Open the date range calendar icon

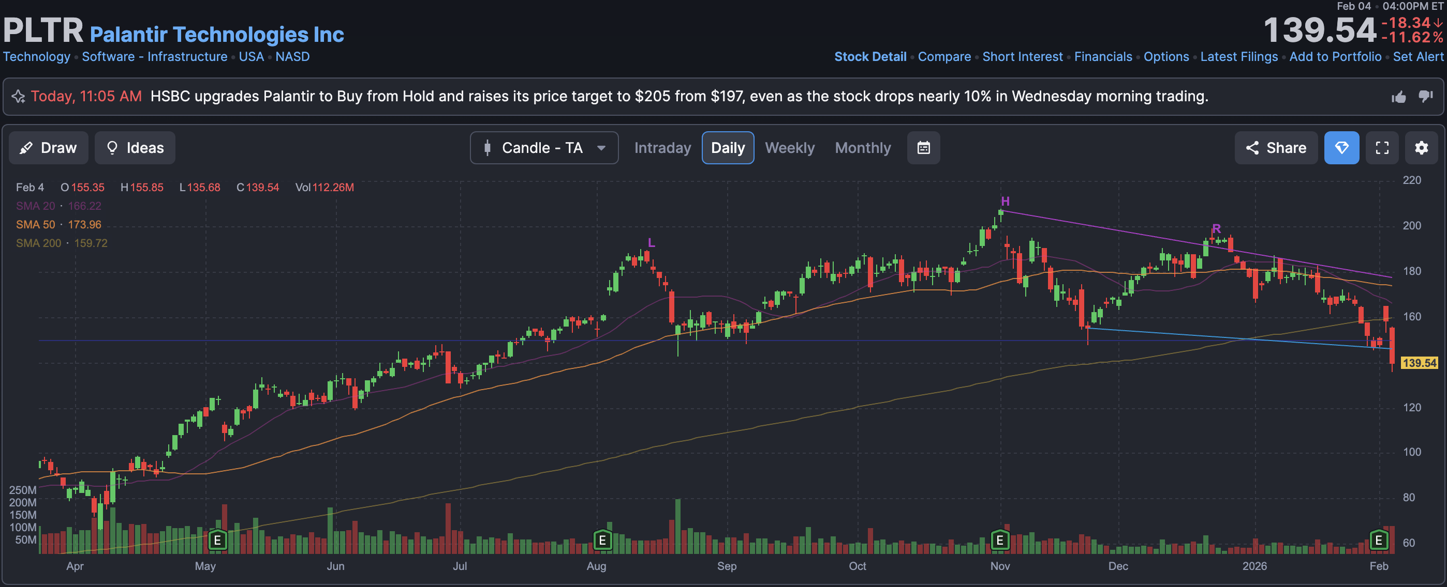[923, 148]
